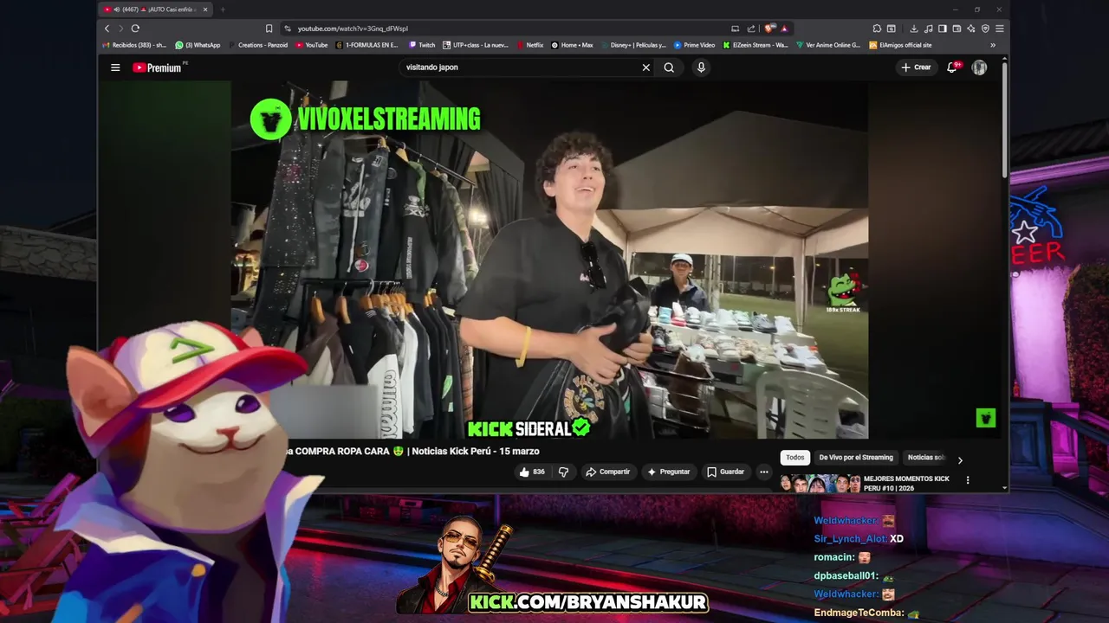
Task: Switch to the AUTO Casi enfría browser tab
Action: pos(156,10)
